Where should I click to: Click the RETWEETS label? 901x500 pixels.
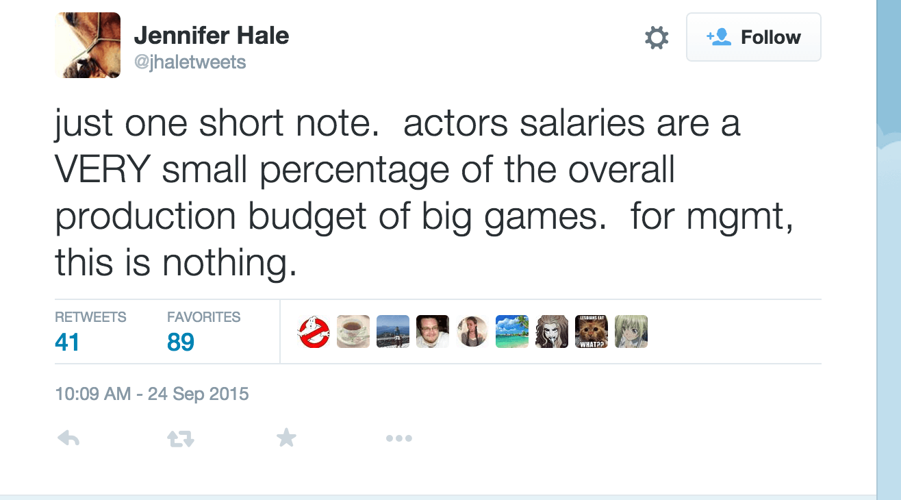tap(91, 316)
